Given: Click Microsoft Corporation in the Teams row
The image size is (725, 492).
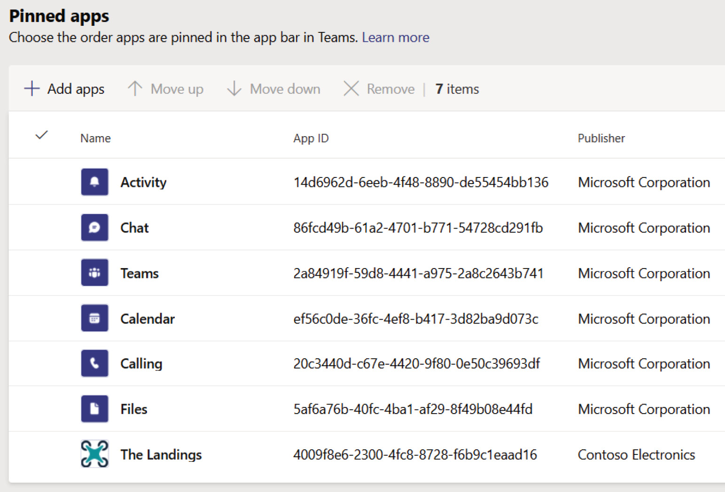Looking at the screenshot, I should [x=644, y=273].
